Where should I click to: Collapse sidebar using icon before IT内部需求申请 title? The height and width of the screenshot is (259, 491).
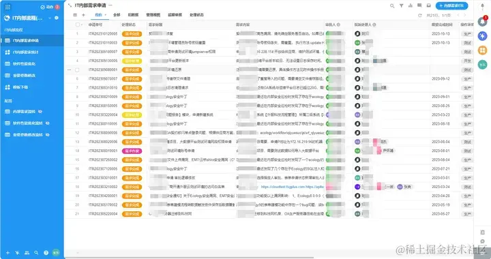[70, 5]
